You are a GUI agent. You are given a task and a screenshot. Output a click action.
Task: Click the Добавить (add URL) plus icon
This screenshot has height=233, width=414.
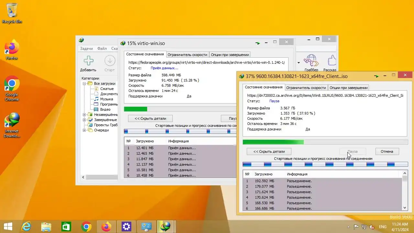pyautogui.click(x=88, y=61)
